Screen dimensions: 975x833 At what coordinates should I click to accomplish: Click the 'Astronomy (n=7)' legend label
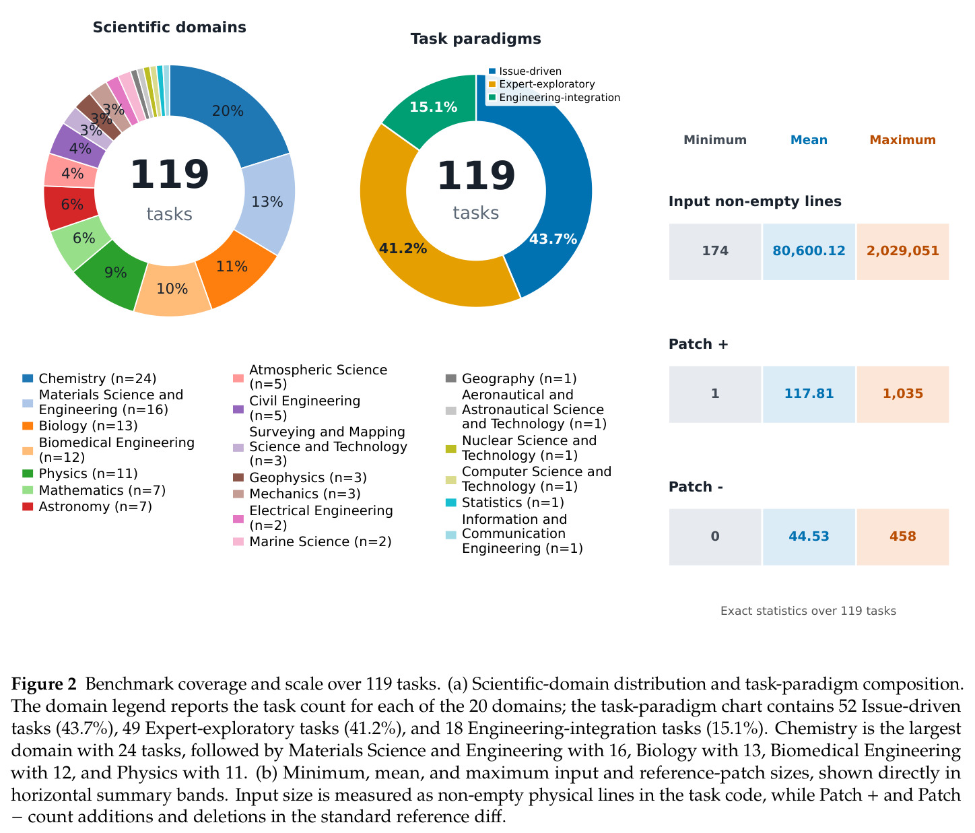(95, 506)
